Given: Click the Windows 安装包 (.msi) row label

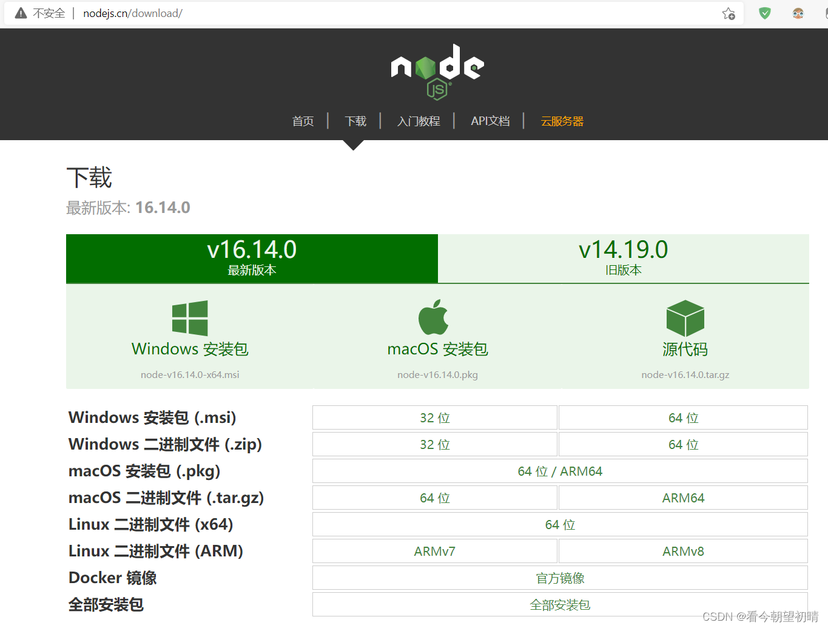Looking at the screenshot, I should (152, 417).
